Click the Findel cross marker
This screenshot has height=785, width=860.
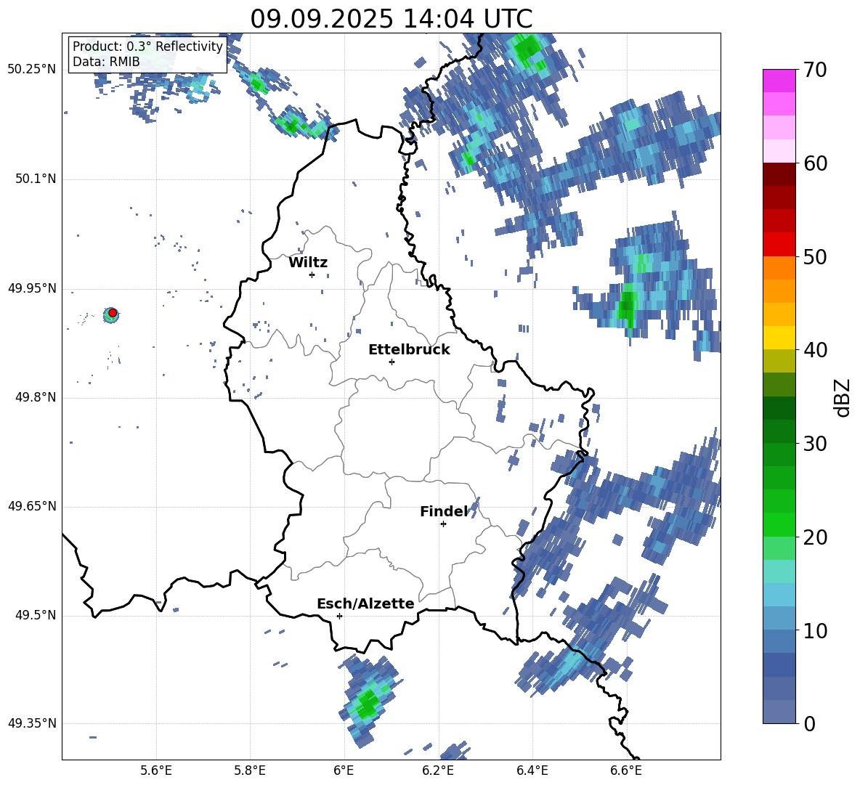click(443, 524)
